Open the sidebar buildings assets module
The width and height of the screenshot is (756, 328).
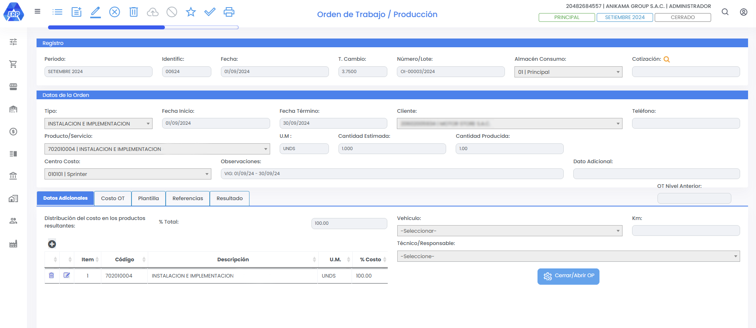click(x=13, y=198)
